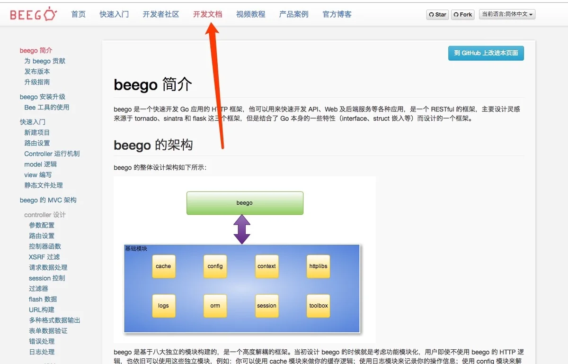Open beego 的 MVC 架构 section
This screenshot has height=364, width=568.
click(48, 200)
